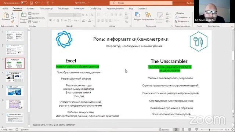Switch to the Конструктор tab
This screenshot has height=132, width=235.
(x=46, y=8)
